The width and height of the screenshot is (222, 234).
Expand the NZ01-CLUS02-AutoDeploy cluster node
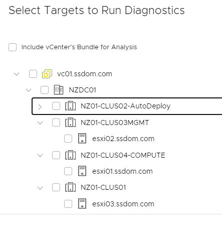(40, 106)
